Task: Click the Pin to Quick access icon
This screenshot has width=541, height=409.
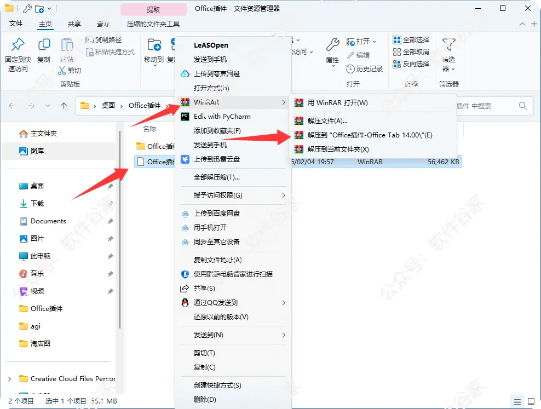Action: point(18,44)
